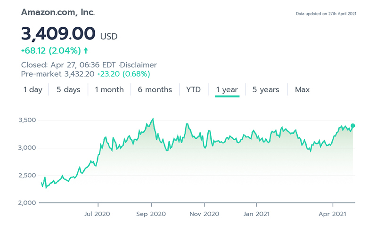
Task: Click the Amazon.com, Inc. title
Action: 58,12
